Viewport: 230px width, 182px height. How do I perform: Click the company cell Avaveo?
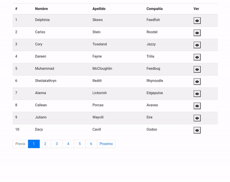pyautogui.click(x=152, y=105)
